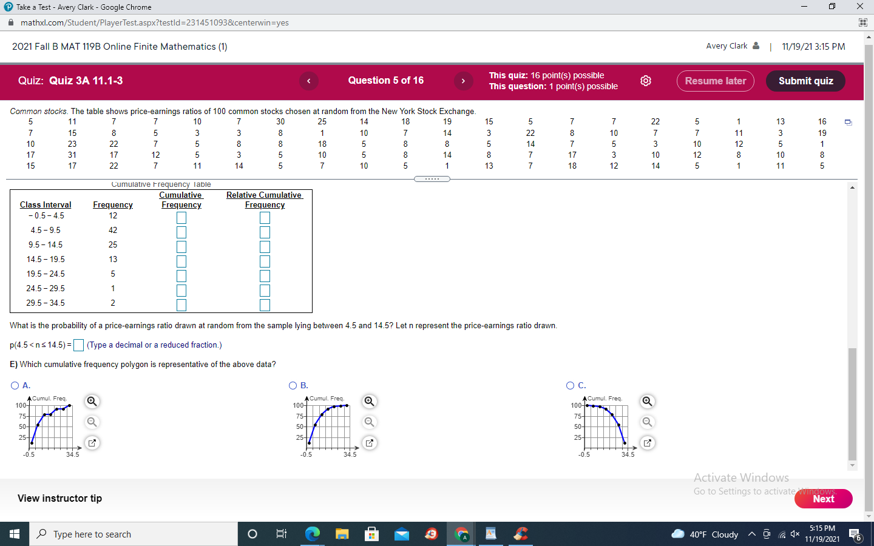Zoom out on graph B

point(369,422)
